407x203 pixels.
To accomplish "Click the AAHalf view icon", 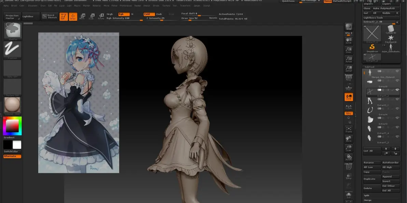I will pyautogui.click(x=349, y=69).
